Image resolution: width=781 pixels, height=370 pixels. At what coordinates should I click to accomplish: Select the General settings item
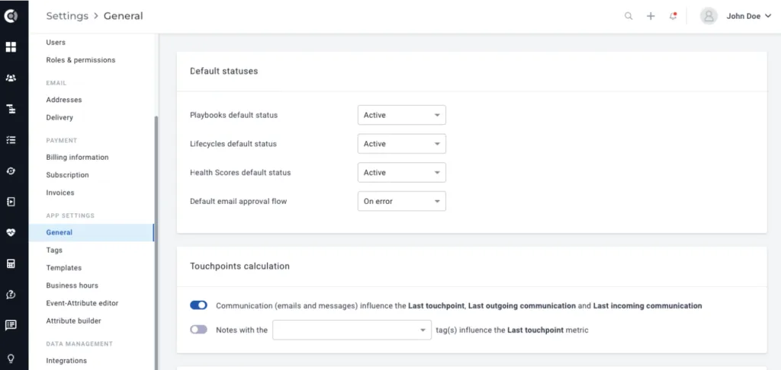tap(92, 232)
